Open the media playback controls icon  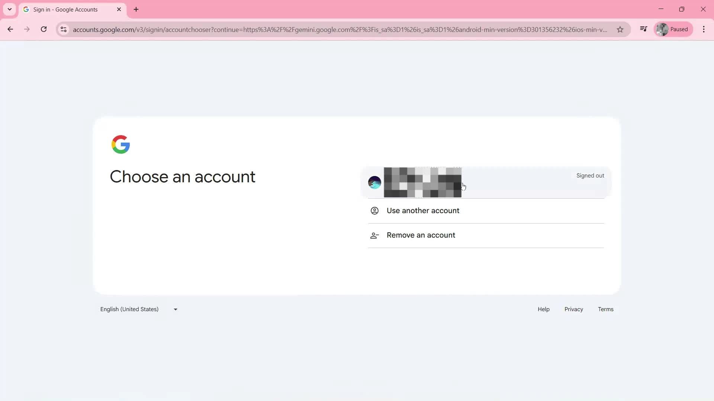644,29
